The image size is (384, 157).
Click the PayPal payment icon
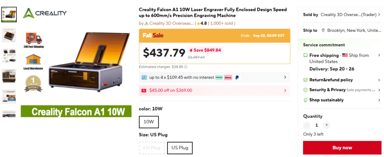tap(237, 77)
